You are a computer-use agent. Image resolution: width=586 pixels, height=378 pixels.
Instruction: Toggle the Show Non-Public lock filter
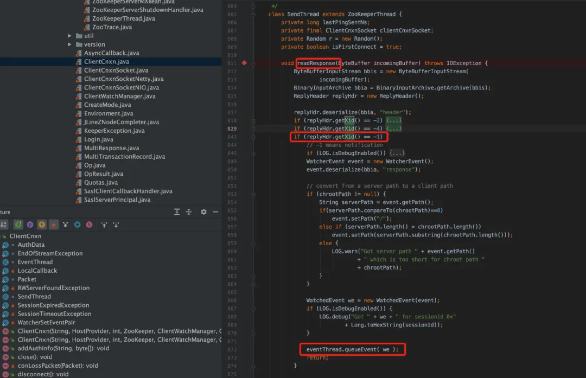(54, 225)
